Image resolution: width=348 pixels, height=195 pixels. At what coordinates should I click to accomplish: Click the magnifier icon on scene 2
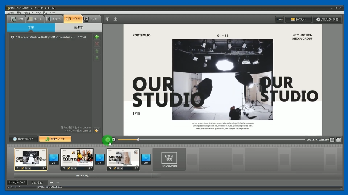(72, 168)
